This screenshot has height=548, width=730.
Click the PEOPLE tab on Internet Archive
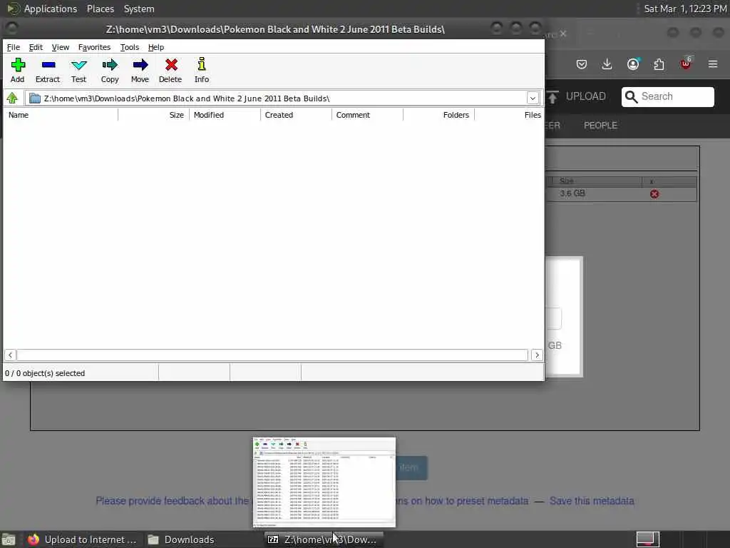[600, 126]
